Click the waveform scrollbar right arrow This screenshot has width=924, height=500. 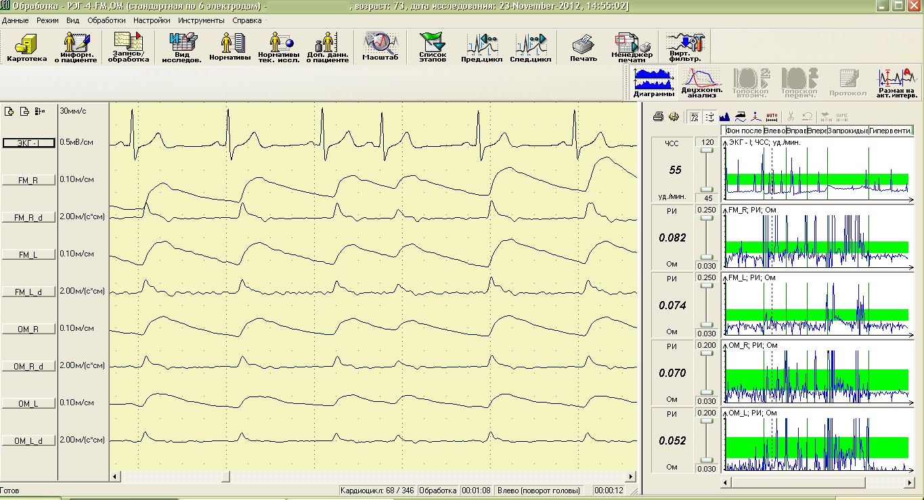tap(631, 477)
